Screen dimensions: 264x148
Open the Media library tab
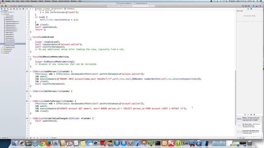254,114
